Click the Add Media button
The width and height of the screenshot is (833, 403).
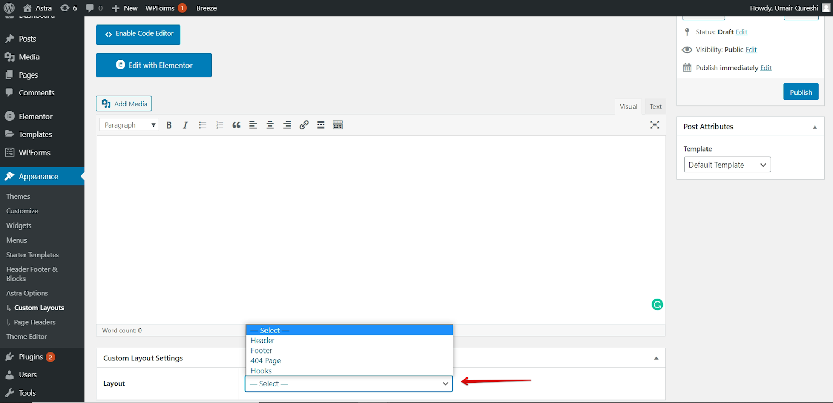click(x=124, y=104)
